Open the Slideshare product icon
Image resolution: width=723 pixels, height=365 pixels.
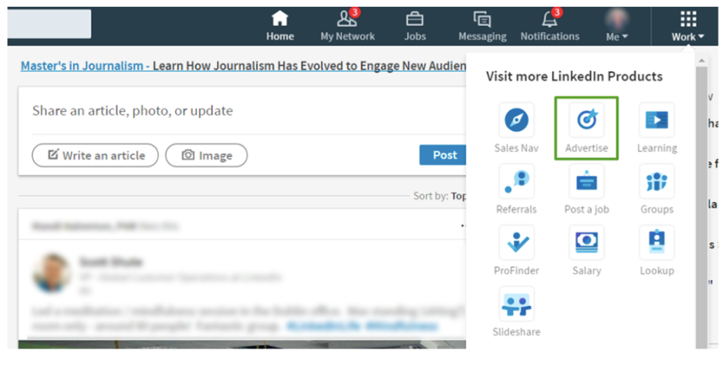point(516,304)
